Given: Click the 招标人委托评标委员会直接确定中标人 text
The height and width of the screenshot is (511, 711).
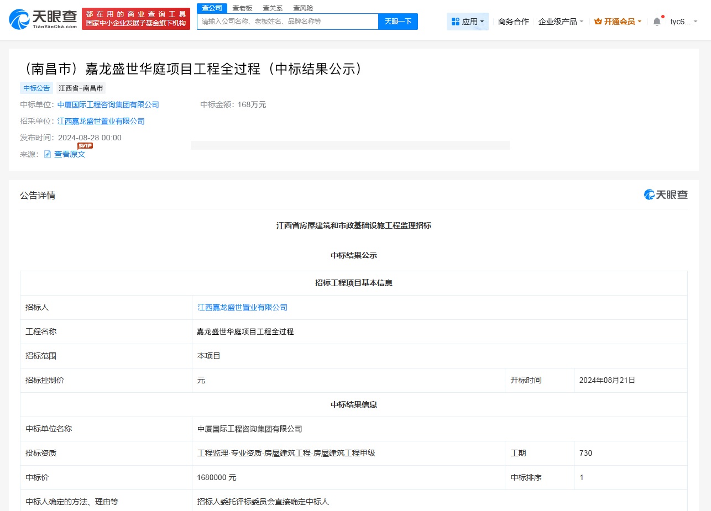Looking at the screenshot, I should [263, 502].
